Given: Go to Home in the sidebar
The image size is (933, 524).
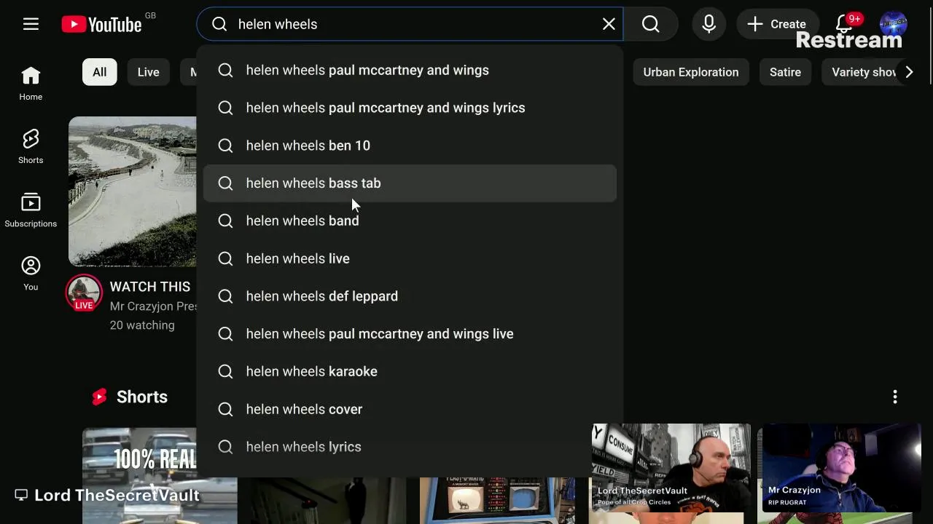Looking at the screenshot, I should pos(31,83).
